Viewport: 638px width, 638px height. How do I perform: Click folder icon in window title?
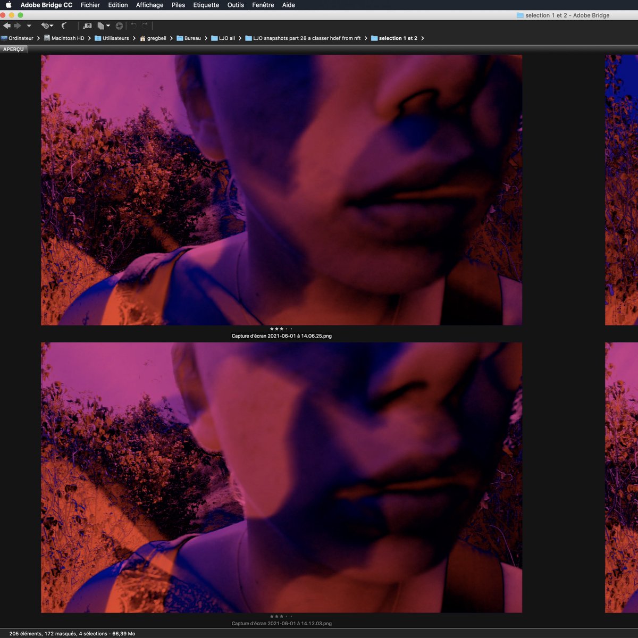click(520, 15)
